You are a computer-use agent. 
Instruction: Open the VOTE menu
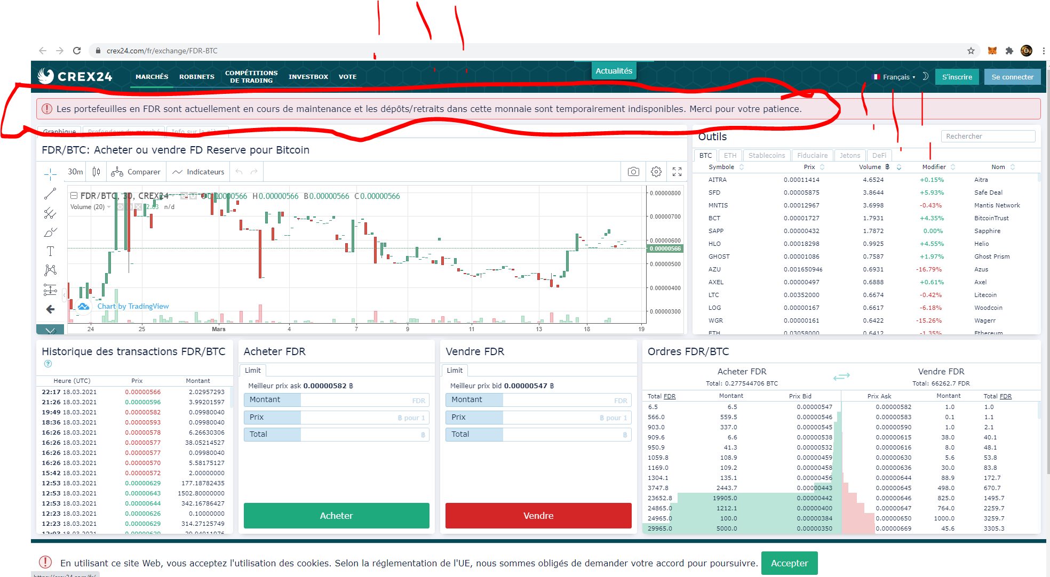coord(347,77)
